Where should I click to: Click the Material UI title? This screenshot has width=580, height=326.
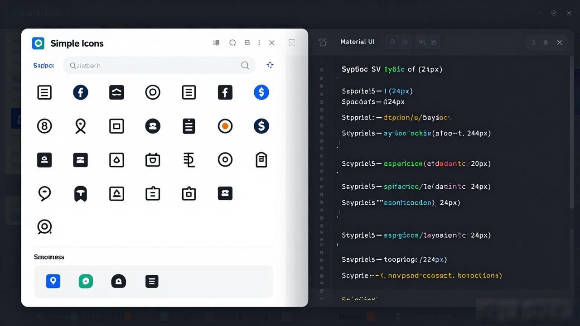coord(358,42)
